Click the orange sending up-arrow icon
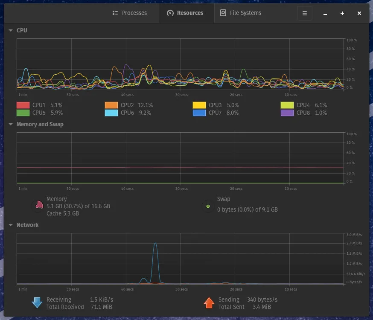This screenshot has width=373, height=320. (209, 303)
